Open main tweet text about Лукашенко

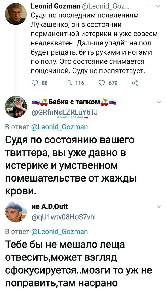pos(94,43)
